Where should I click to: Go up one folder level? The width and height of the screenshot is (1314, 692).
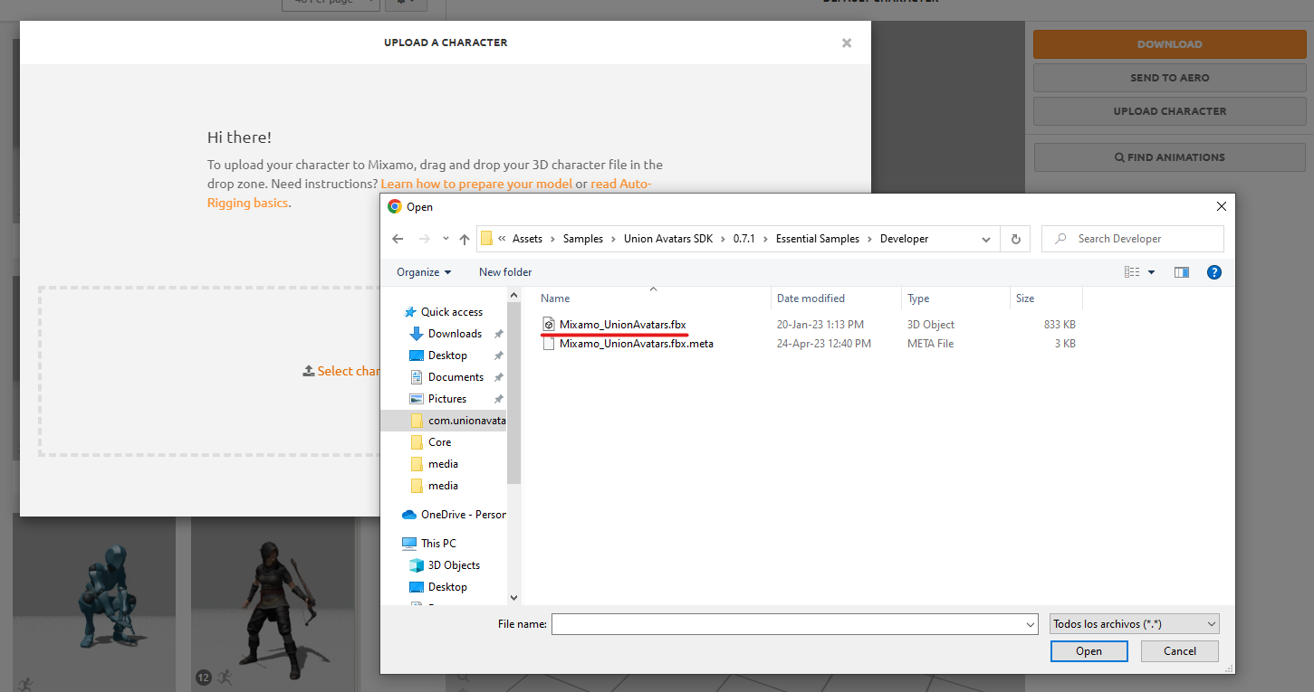(465, 239)
